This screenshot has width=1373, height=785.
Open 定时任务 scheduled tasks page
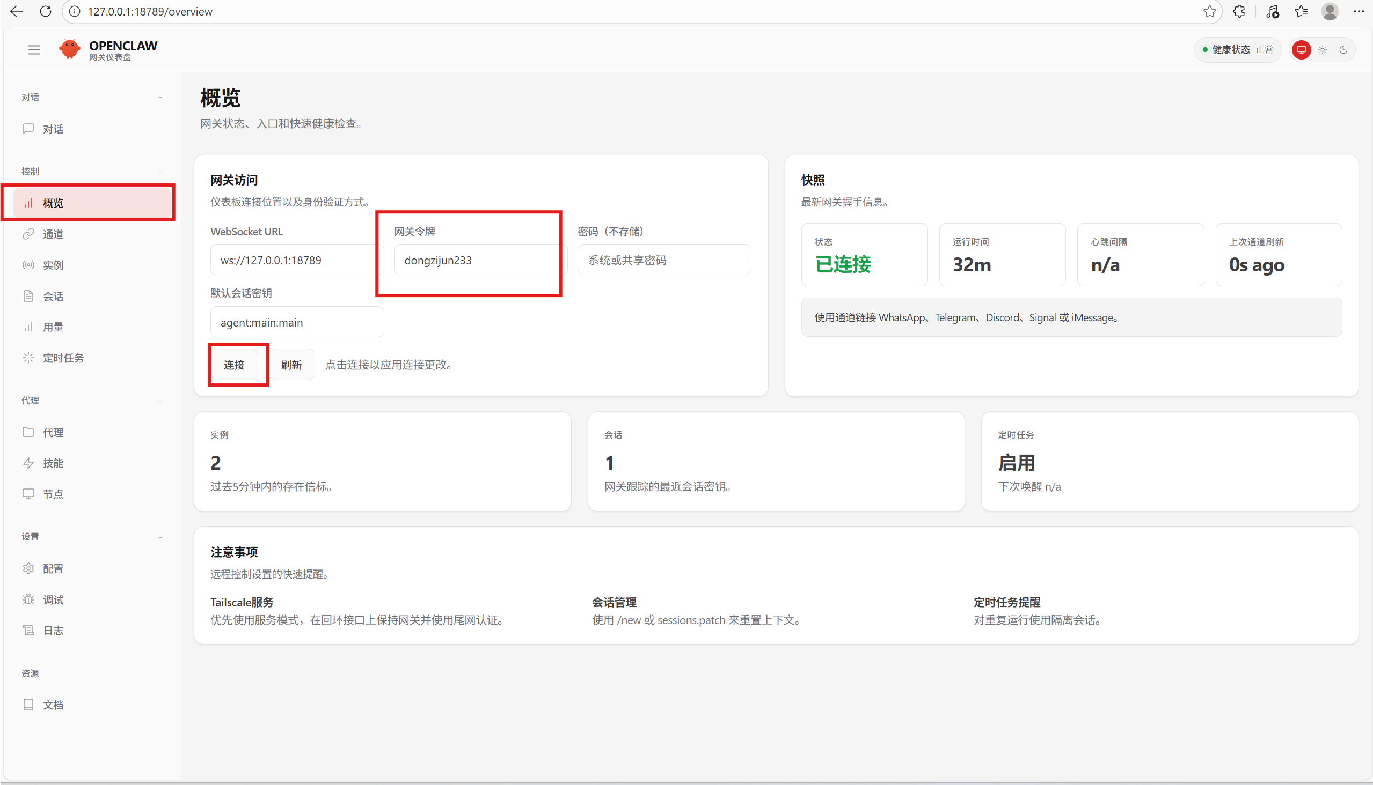[63, 358]
